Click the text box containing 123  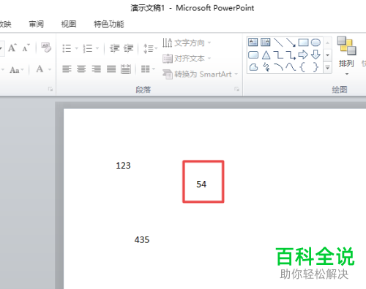tap(123, 166)
